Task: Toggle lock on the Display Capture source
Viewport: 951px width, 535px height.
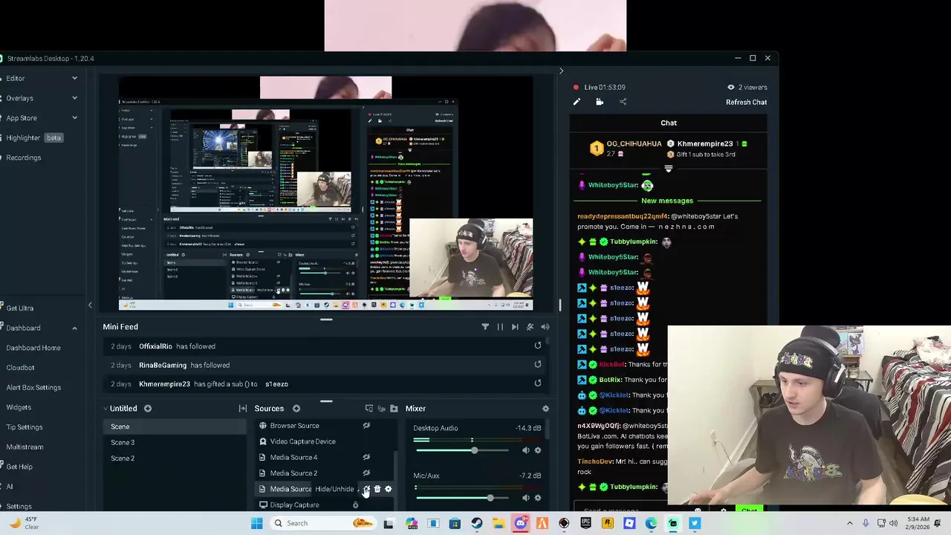Action: (x=355, y=505)
